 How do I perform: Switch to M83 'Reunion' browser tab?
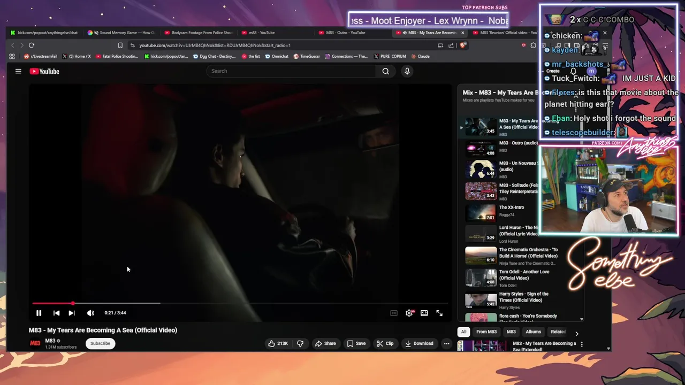(504, 33)
